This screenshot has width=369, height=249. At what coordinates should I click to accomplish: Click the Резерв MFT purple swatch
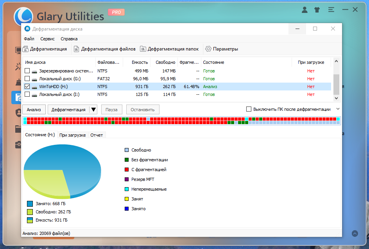[x=127, y=179]
